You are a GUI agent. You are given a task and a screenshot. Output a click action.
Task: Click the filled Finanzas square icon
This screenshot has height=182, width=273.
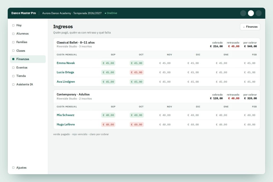[x=13, y=59]
